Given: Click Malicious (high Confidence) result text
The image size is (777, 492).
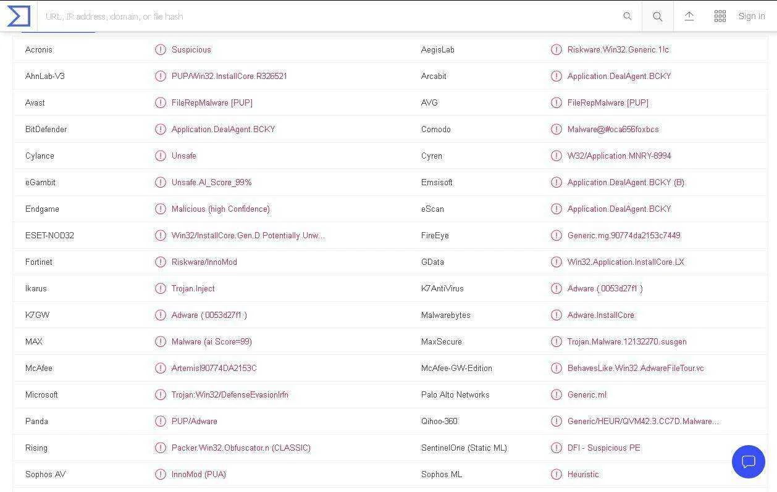Looking at the screenshot, I should [x=220, y=209].
